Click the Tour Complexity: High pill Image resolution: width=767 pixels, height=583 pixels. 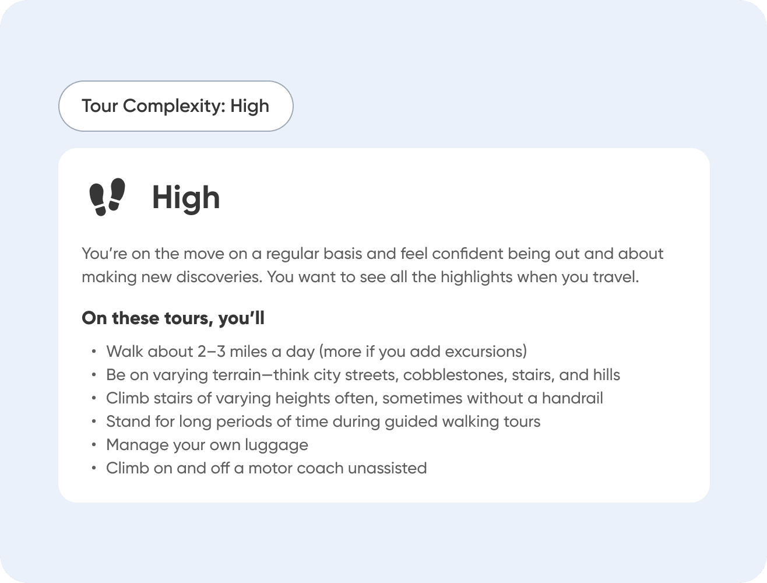[175, 106]
